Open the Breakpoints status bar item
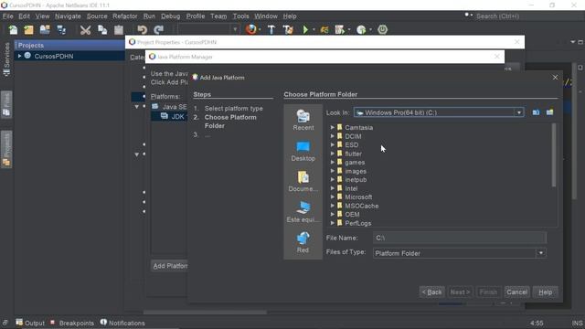 tap(72, 323)
